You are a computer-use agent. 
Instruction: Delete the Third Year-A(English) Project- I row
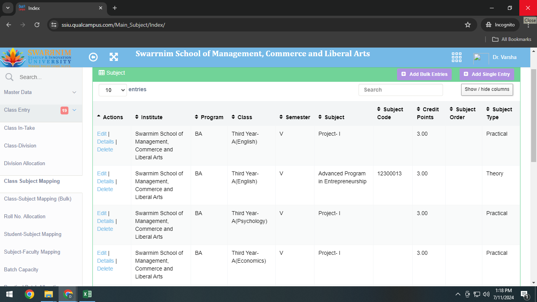click(x=105, y=149)
